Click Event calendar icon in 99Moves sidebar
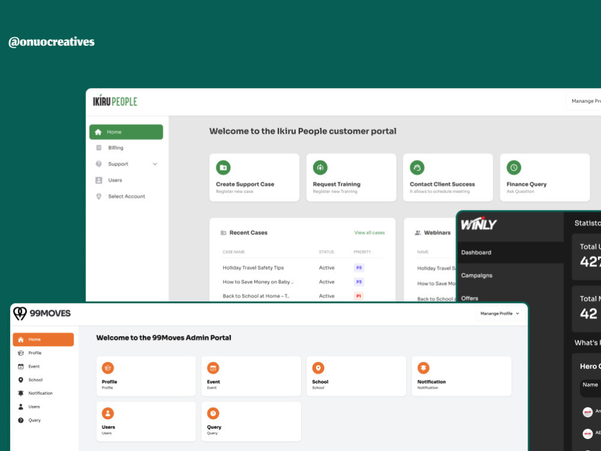Screen dimensions: 601x451 (x=20, y=366)
